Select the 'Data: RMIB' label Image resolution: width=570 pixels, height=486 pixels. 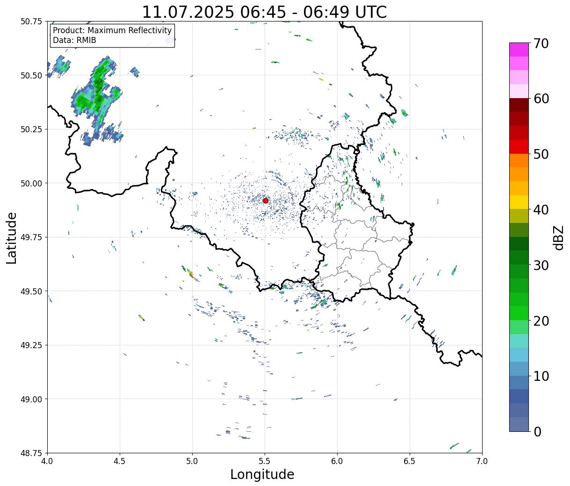pos(74,40)
